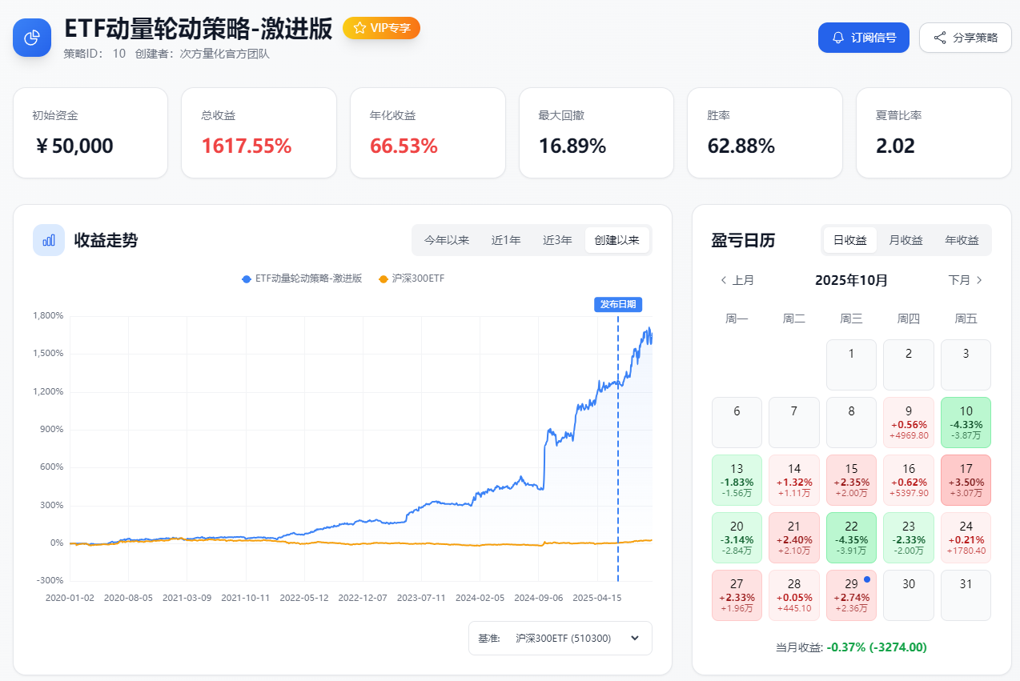Viewport: 1020px width, 681px height.
Task: Click the 发布日期 marker on chart
Action: (617, 304)
